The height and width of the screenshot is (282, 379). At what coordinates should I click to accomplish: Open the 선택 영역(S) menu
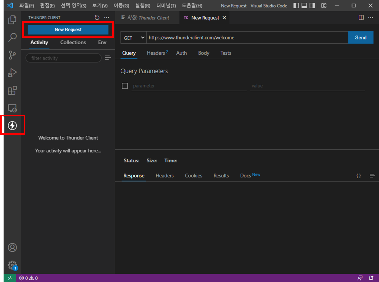click(73, 6)
